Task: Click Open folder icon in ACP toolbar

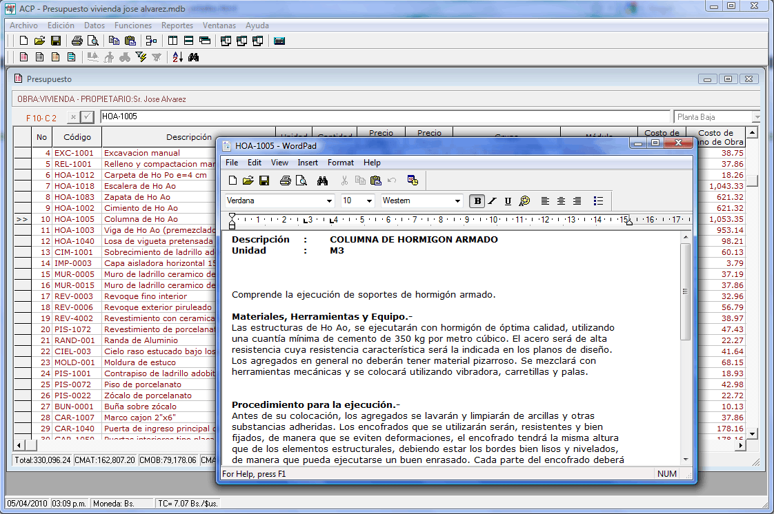Action: pyautogui.click(x=39, y=41)
